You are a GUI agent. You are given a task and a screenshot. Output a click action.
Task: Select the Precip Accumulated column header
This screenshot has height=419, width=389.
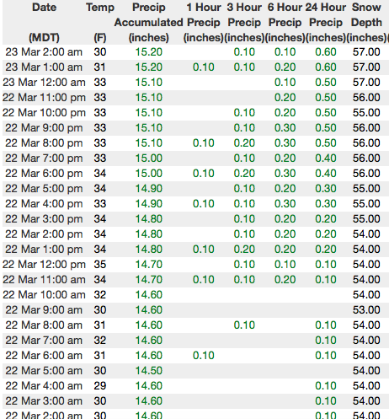coord(149,22)
